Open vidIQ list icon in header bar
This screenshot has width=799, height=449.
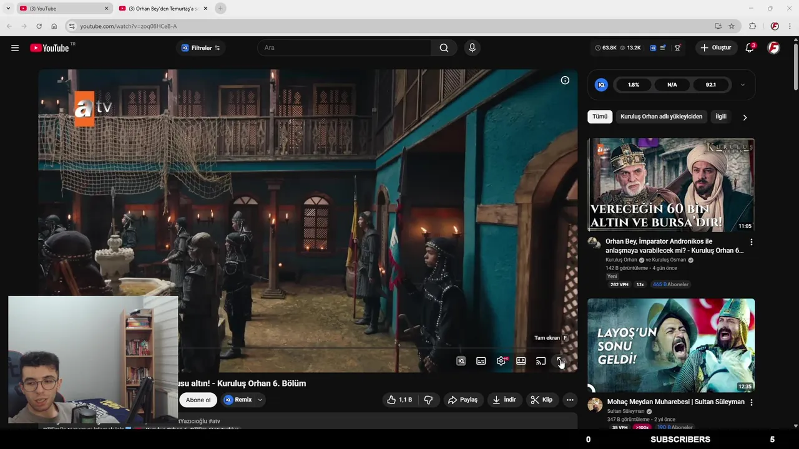click(x=663, y=48)
